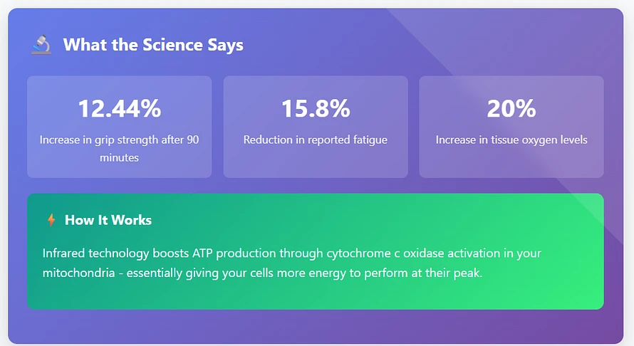Click the 12.44% statistic value
Screen dimensions: 634x346
click(x=119, y=109)
